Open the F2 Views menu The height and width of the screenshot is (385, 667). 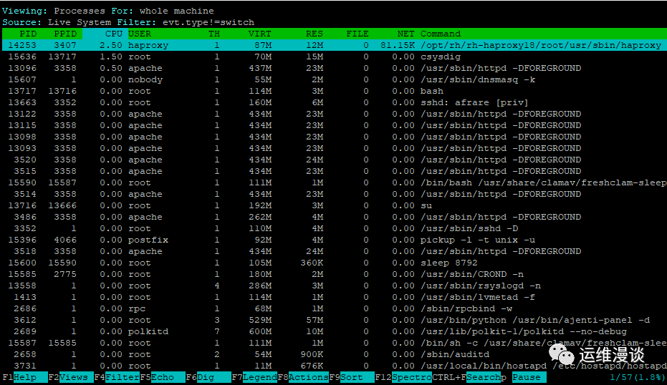pos(71,377)
